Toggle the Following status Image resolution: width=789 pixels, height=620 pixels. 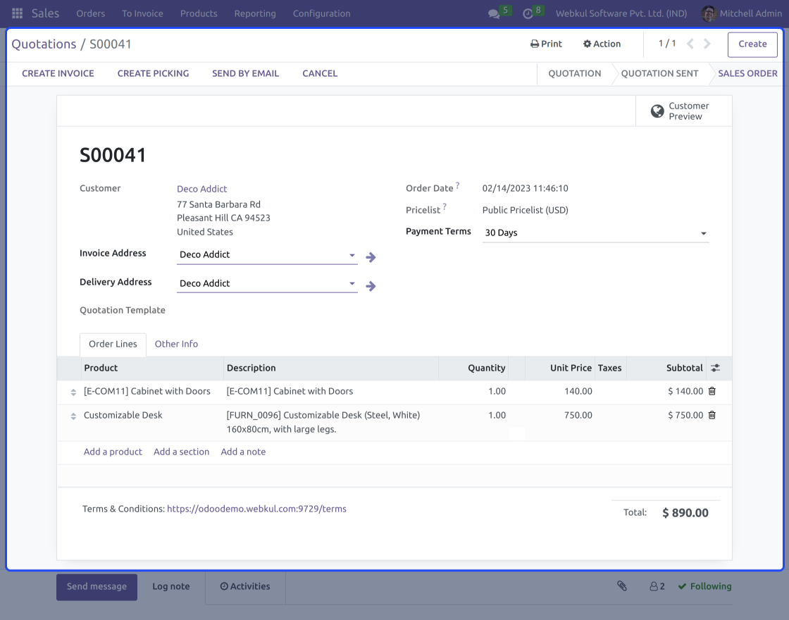pos(704,587)
